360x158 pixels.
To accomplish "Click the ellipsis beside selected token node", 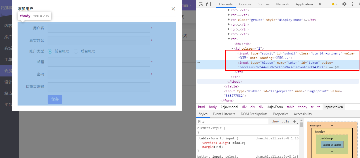I will 198,63.
